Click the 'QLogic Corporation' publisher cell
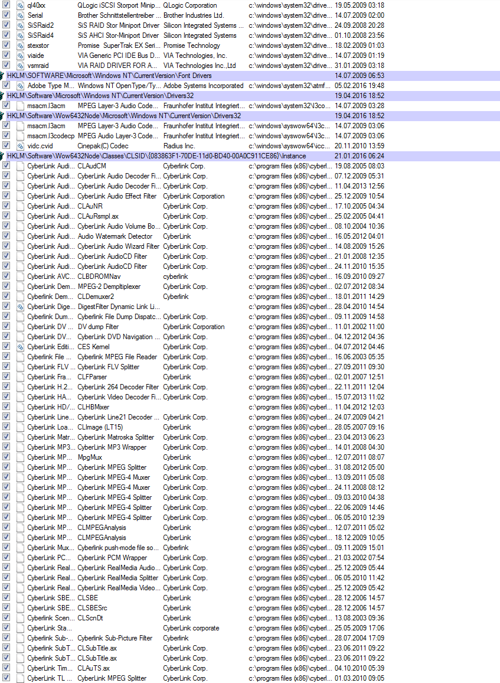This screenshot has width=500, height=683. pyautogui.click(x=190, y=5)
